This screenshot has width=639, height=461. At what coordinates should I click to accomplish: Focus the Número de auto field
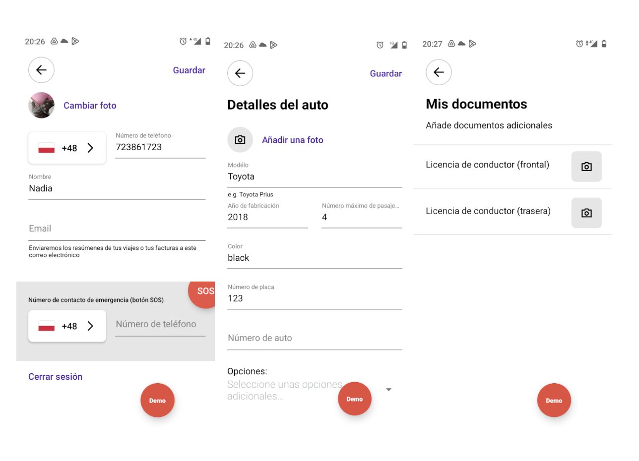[315, 338]
